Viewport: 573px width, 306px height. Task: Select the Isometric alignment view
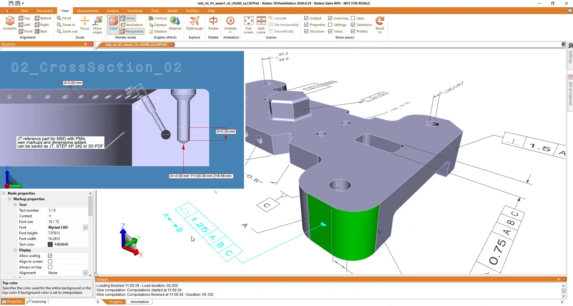pos(9,24)
